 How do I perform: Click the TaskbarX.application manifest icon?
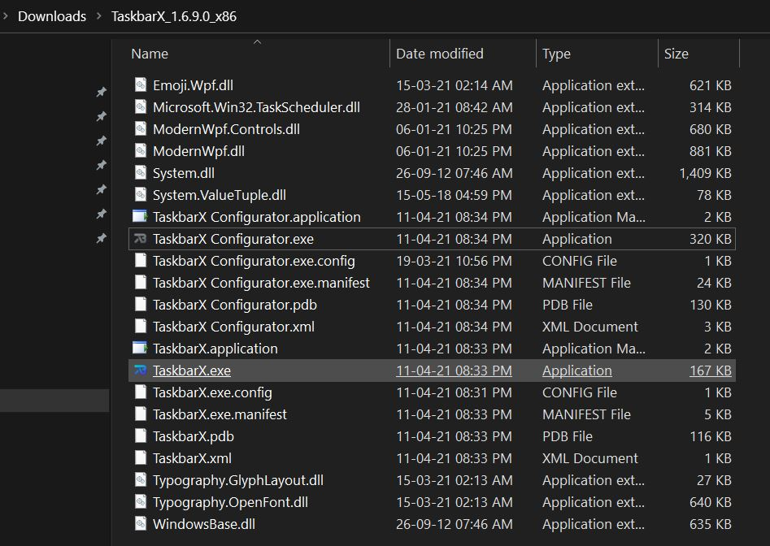[139, 349]
